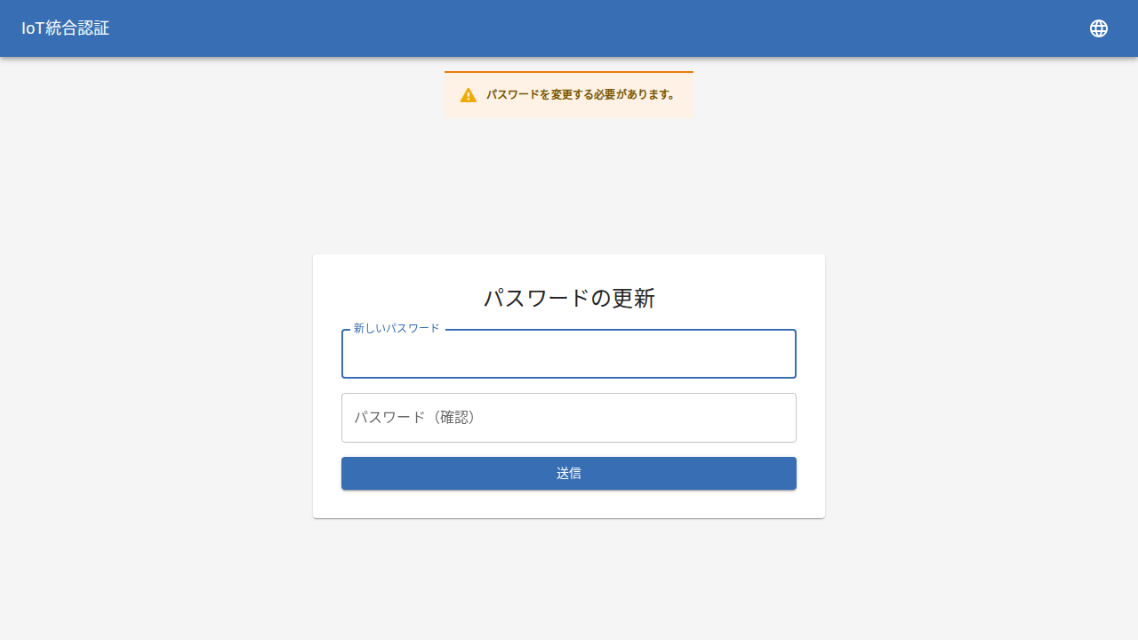Click the floating 新しいパスワード label
This screenshot has width=1138, height=640.
[397, 328]
